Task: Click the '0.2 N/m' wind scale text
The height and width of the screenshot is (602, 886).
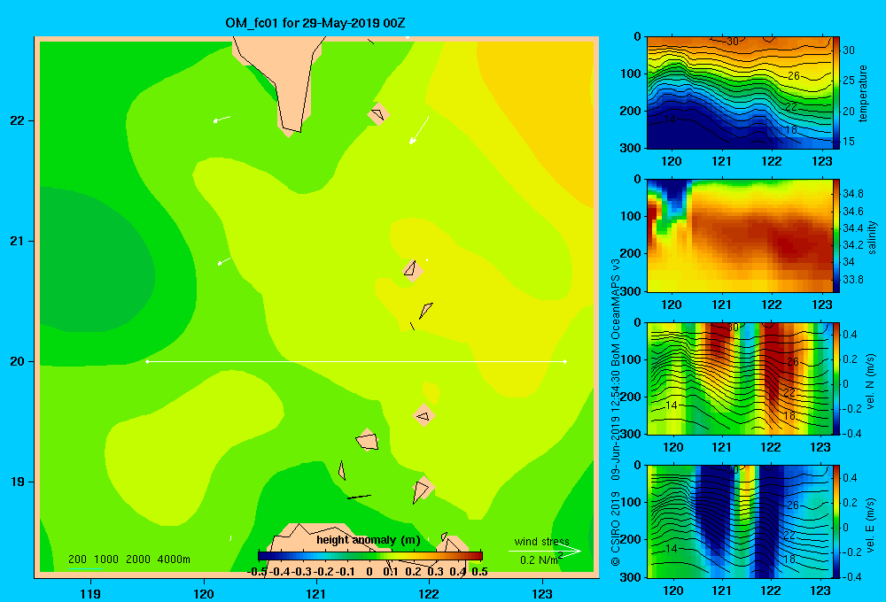Action: [540, 560]
